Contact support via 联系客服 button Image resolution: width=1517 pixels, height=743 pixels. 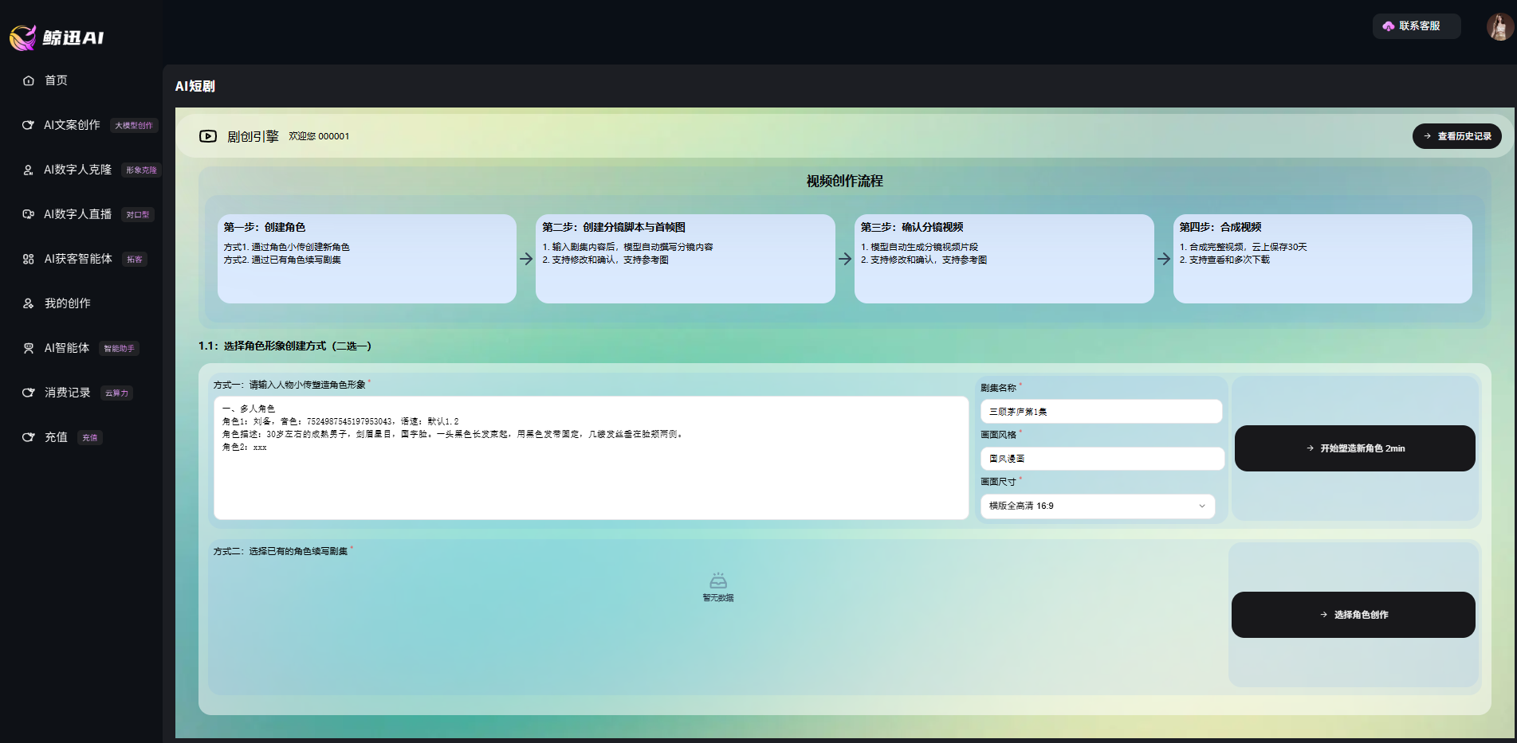coord(1417,26)
